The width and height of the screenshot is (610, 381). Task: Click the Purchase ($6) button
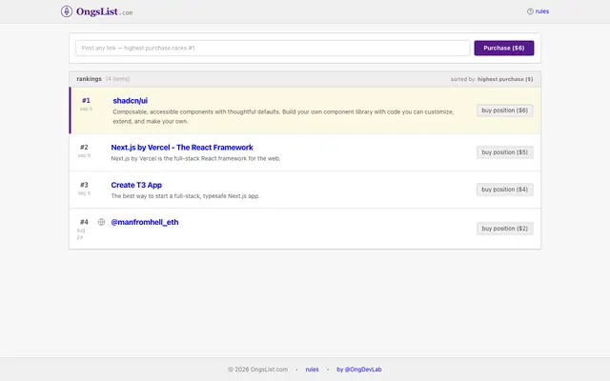point(504,48)
